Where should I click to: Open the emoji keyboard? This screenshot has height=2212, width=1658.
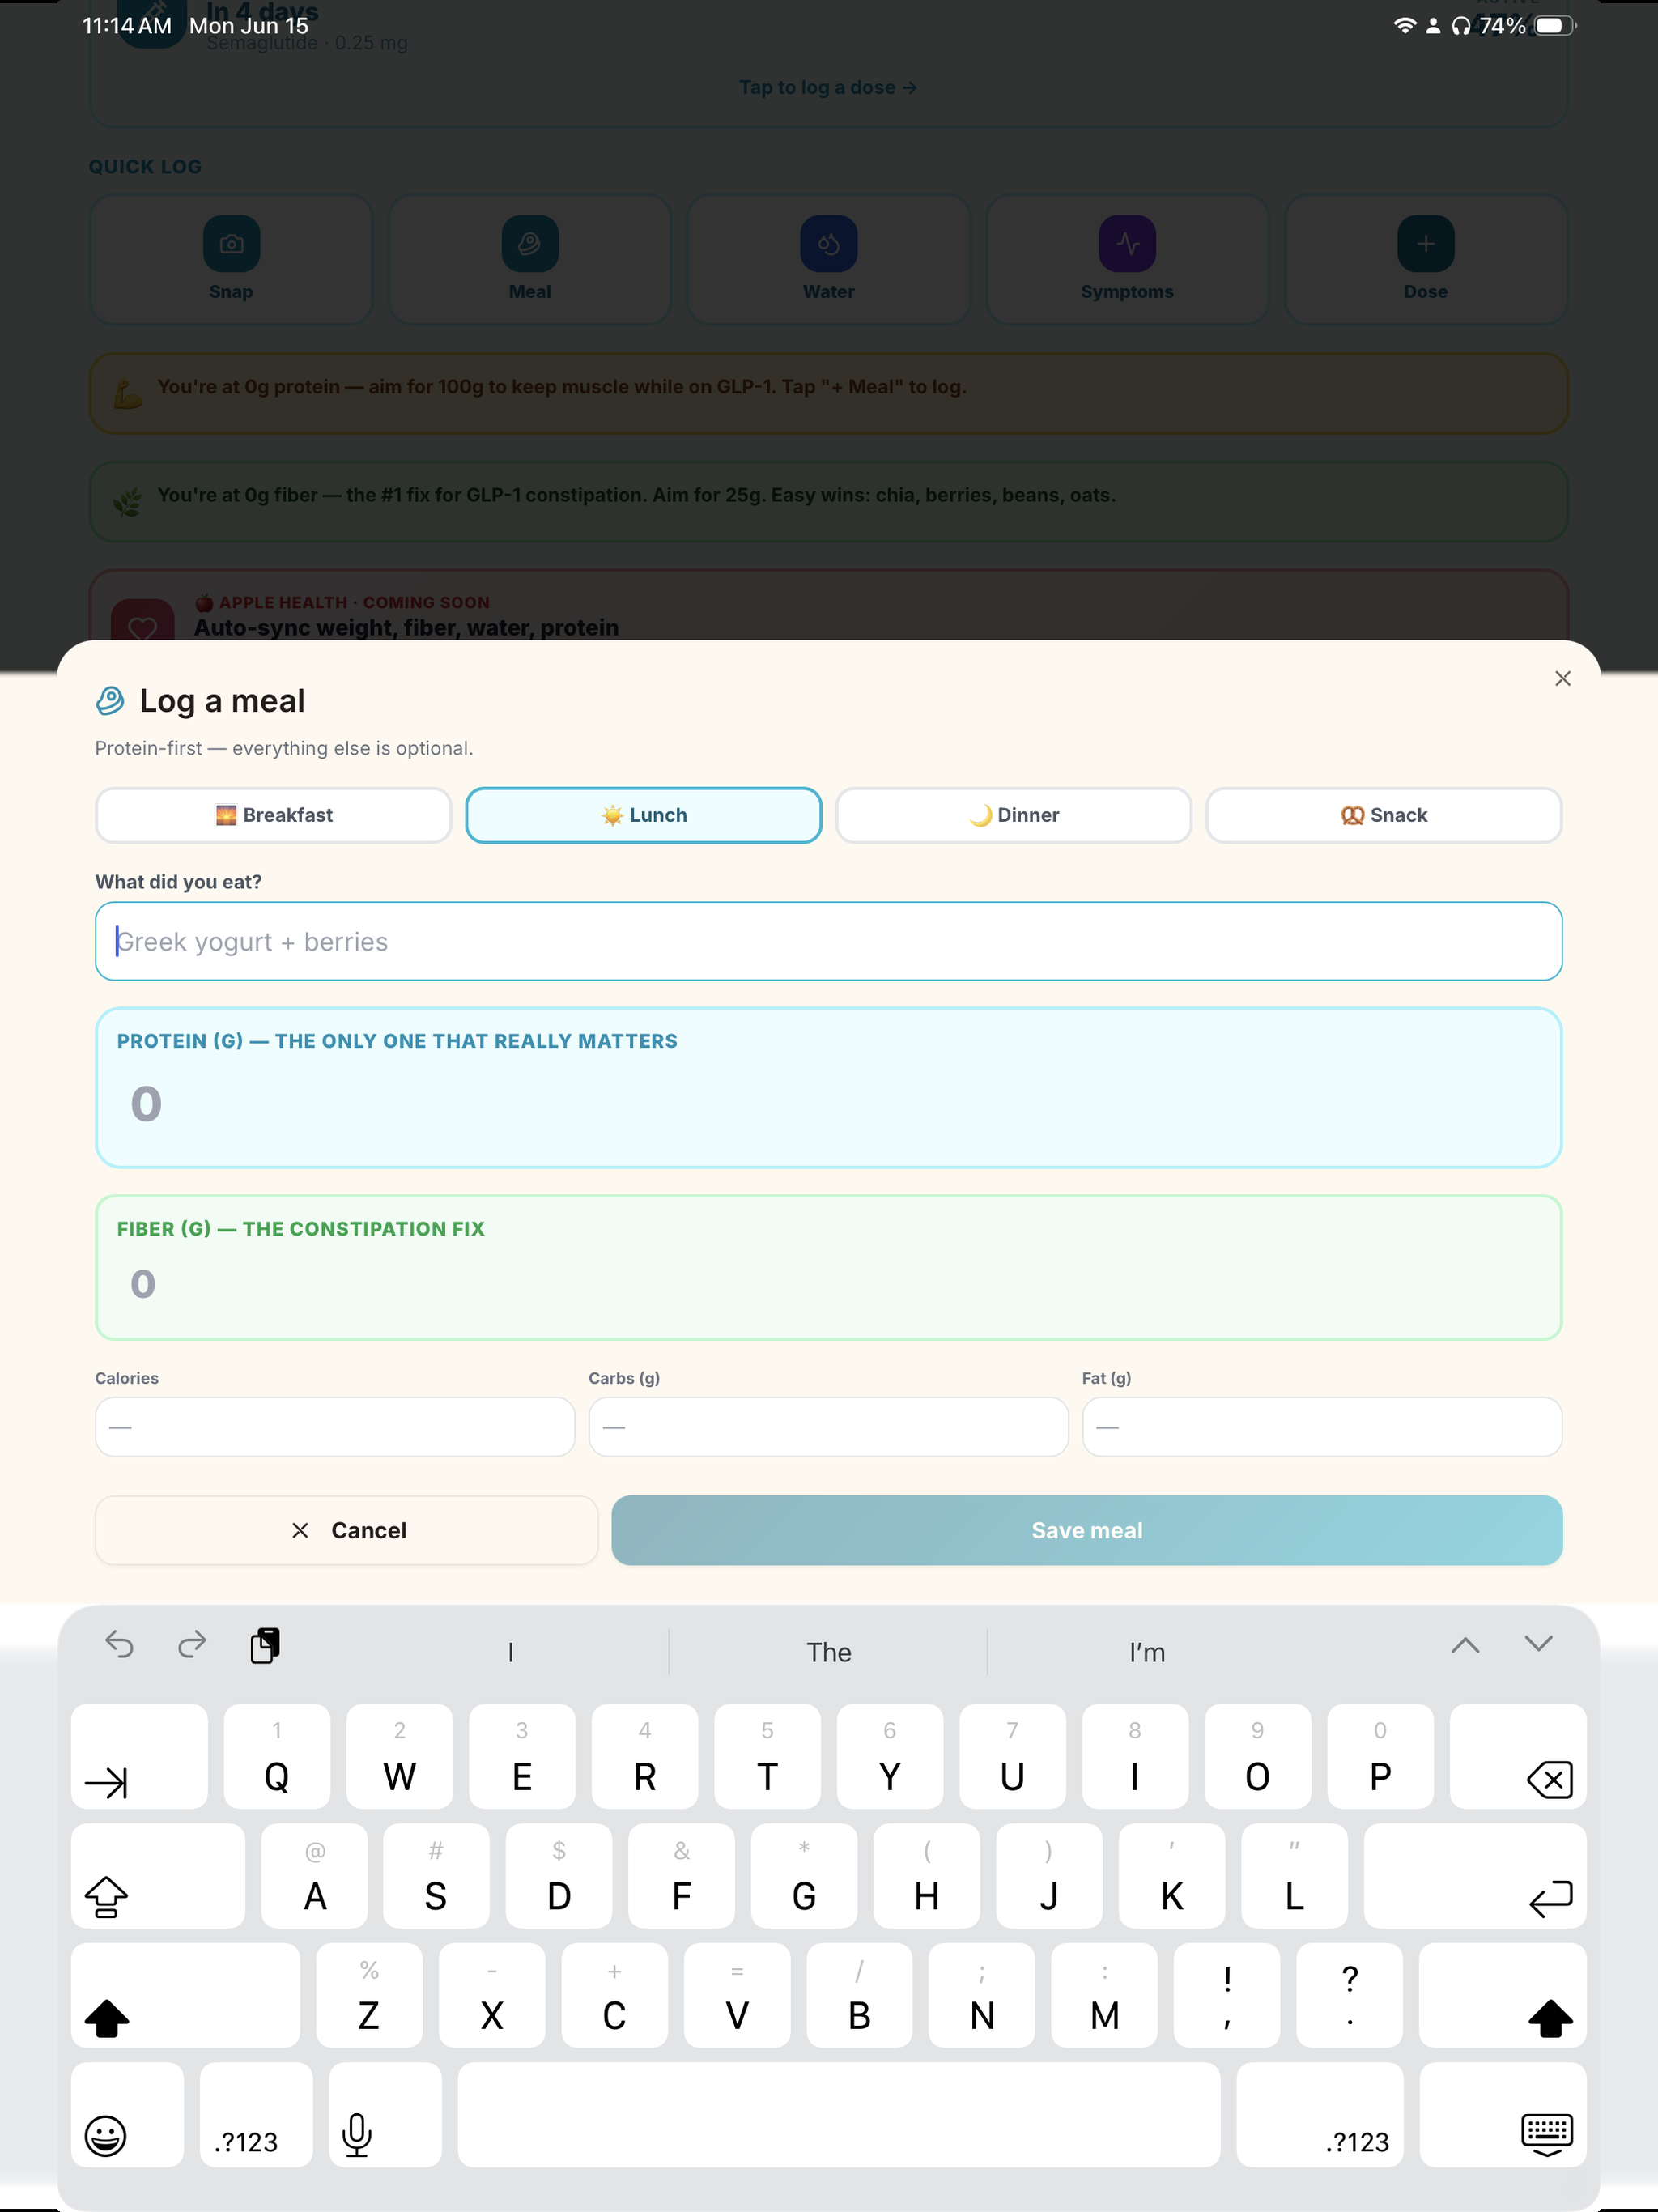(127, 2114)
